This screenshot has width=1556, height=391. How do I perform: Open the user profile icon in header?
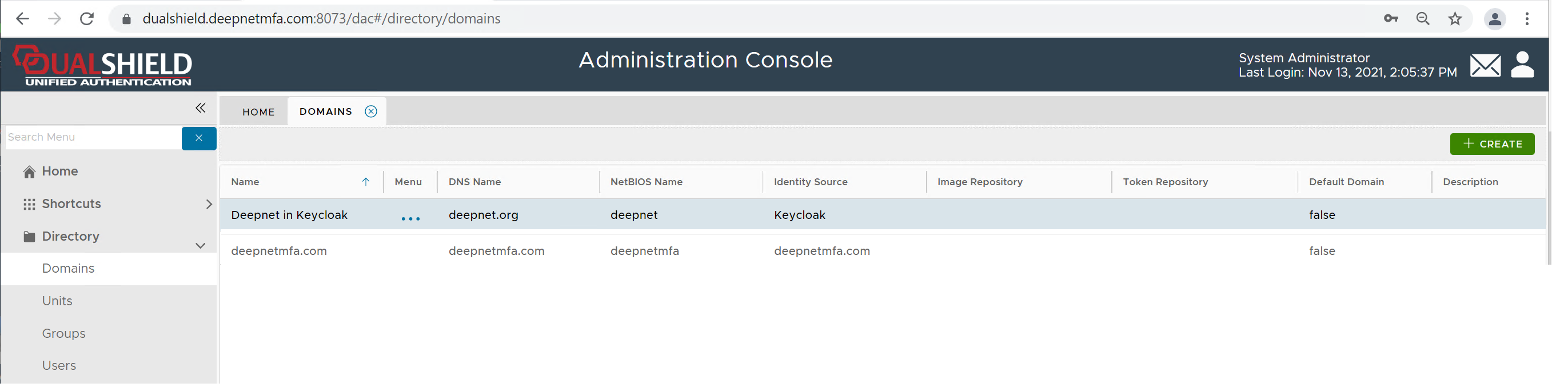(1522, 65)
